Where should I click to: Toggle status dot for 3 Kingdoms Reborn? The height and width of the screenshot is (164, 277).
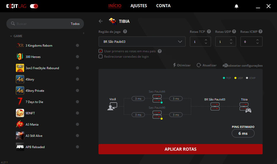77,45
